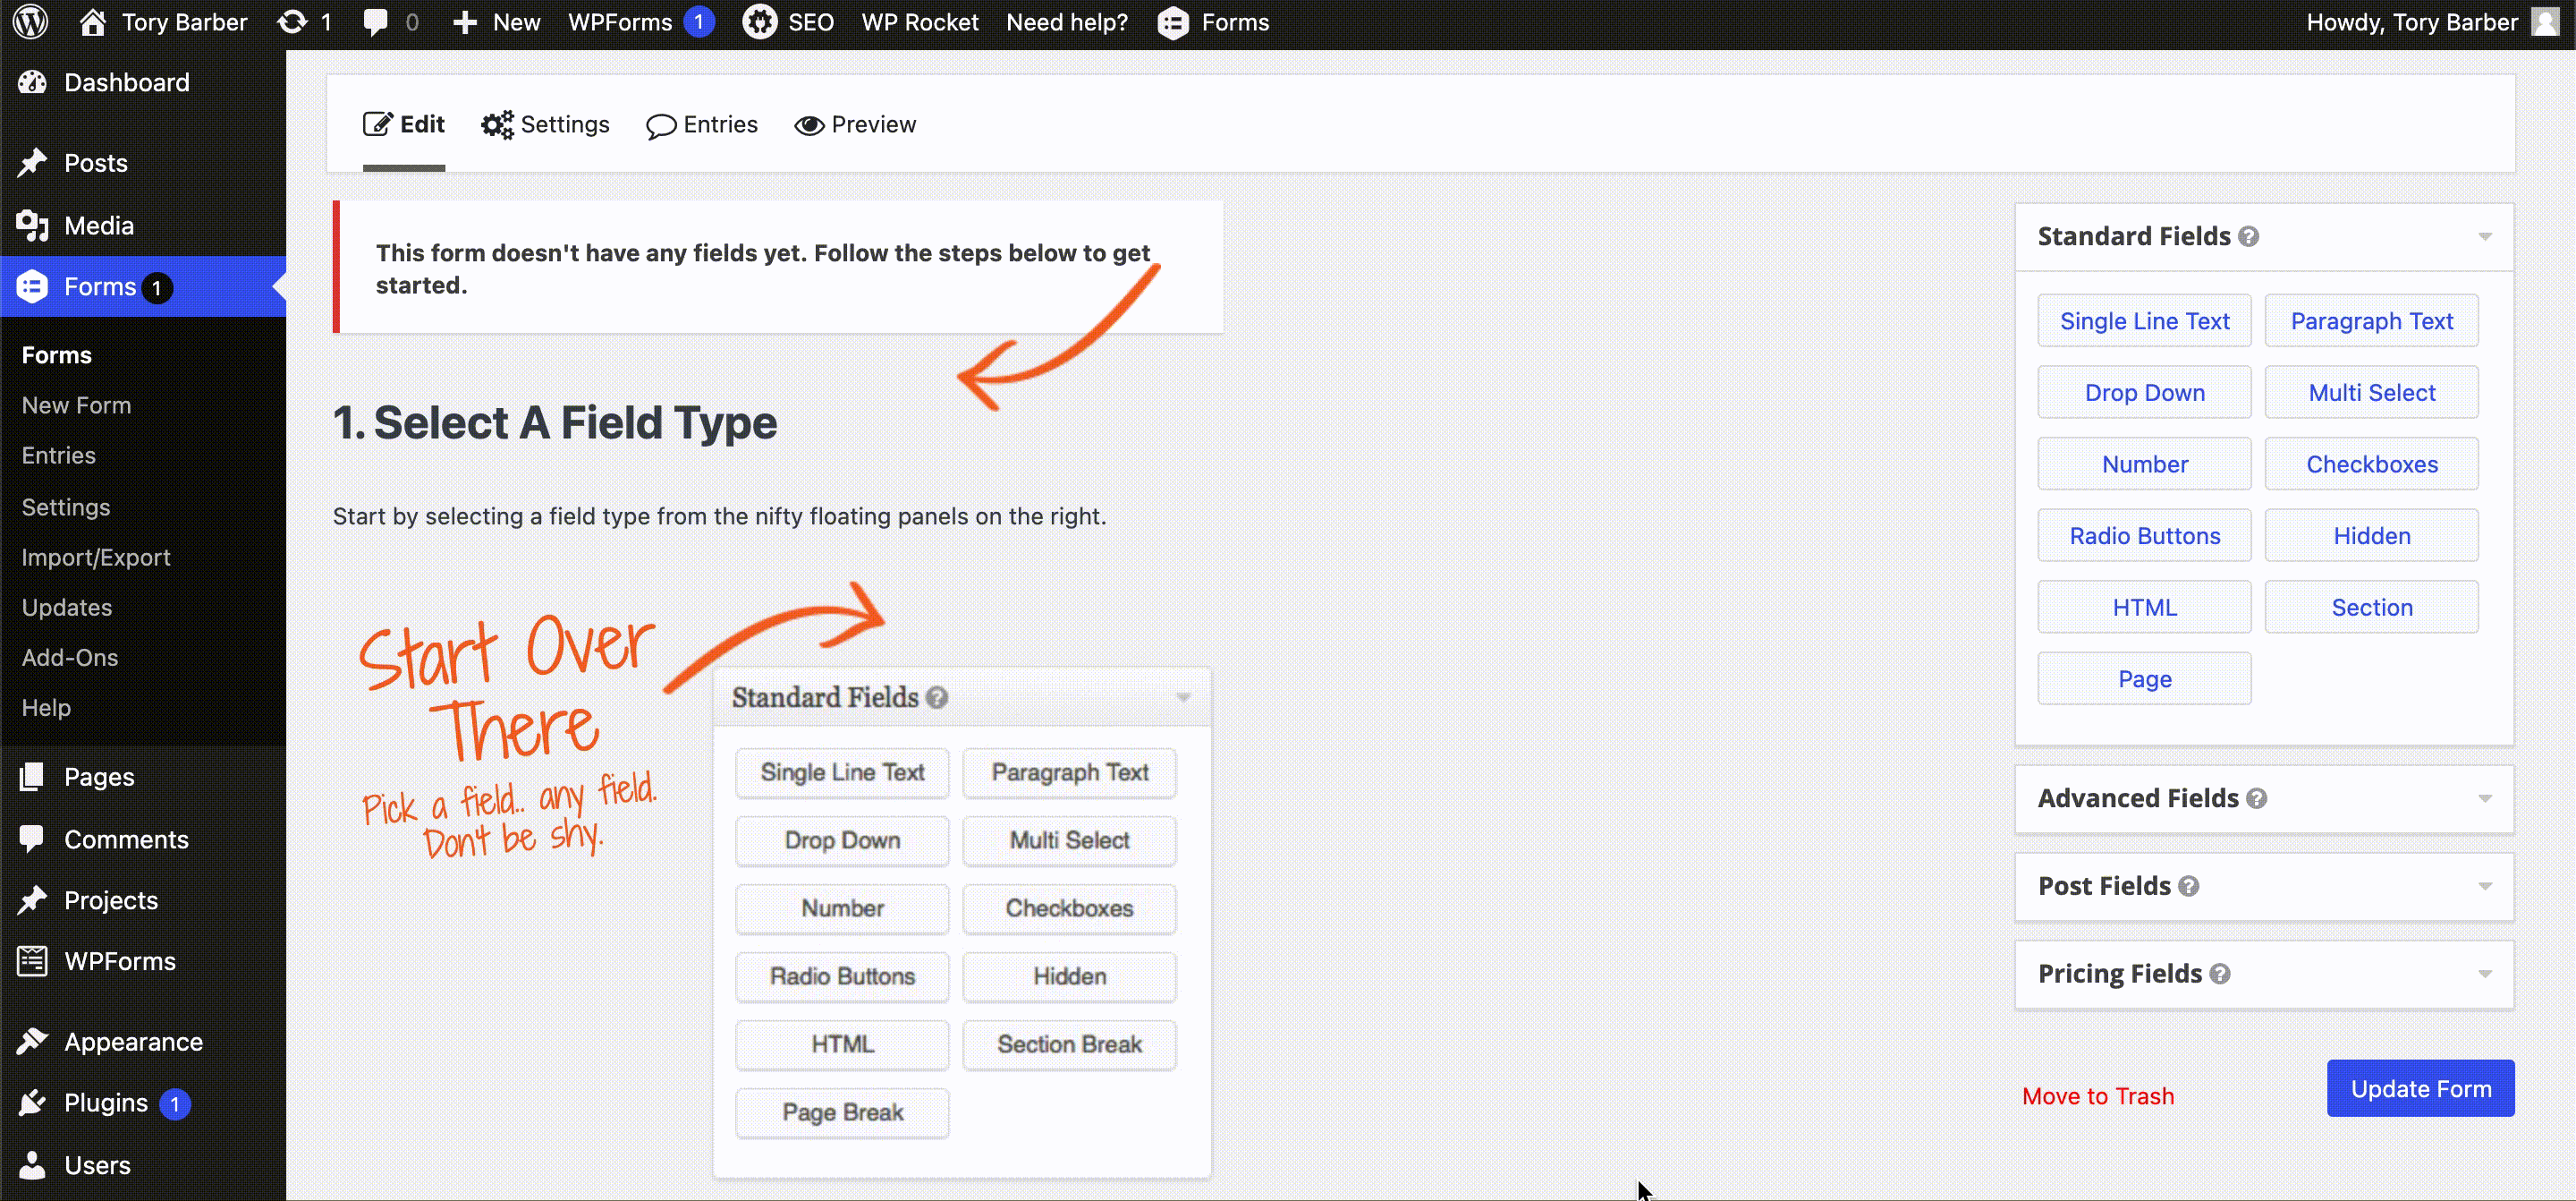Click the Forms icon in admin bar
Image resolution: width=2576 pixels, height=1201 pixels.
tap(1173, 22)
